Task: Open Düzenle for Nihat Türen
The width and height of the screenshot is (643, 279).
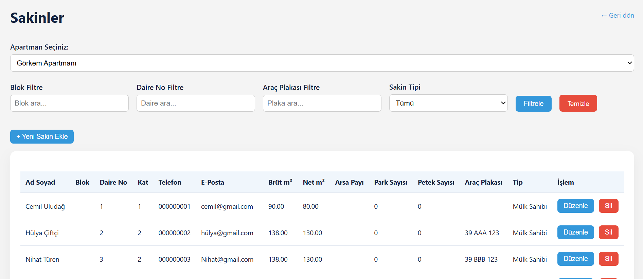Action: pos(575,259)
